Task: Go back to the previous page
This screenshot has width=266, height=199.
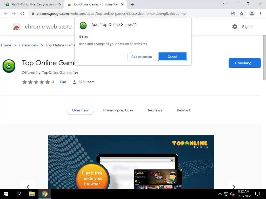Action: [6, 13]
